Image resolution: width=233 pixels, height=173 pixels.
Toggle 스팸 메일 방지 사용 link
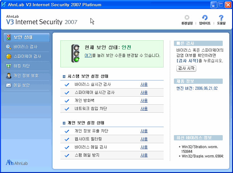click(x=144, y=155)
